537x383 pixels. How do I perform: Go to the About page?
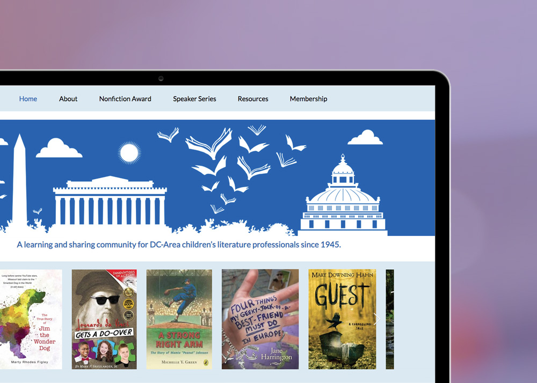click(68, 99)
